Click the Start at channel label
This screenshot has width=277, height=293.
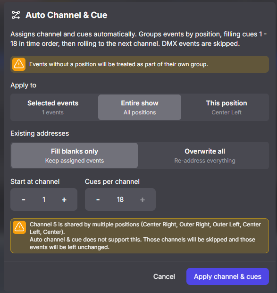click(x=35, y=181)
